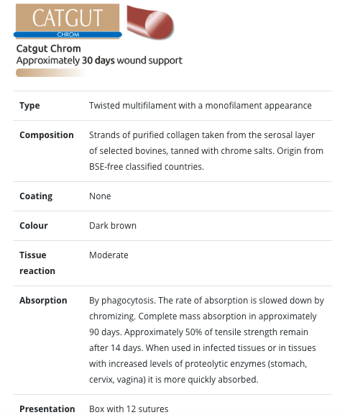Screen dimensions: 350x415
Task: Select the Coating row label
Action: (36, 196)
